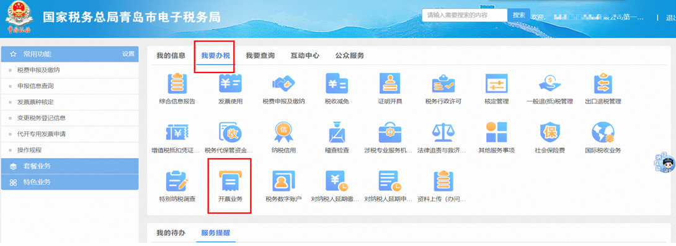The image size is (676, 246).
Task: Click site title 国家税务总局青岛市电子税务局
Action: [131, 17]
